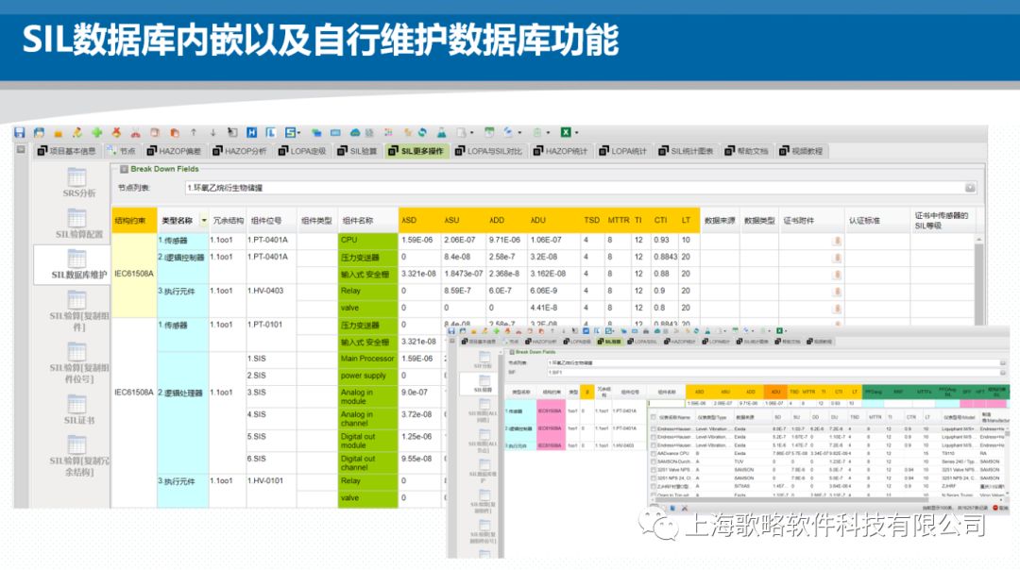Click the paste icon in main toolbar
The width and height of the screenshot is (1020, 570).
tap(175, 132)
